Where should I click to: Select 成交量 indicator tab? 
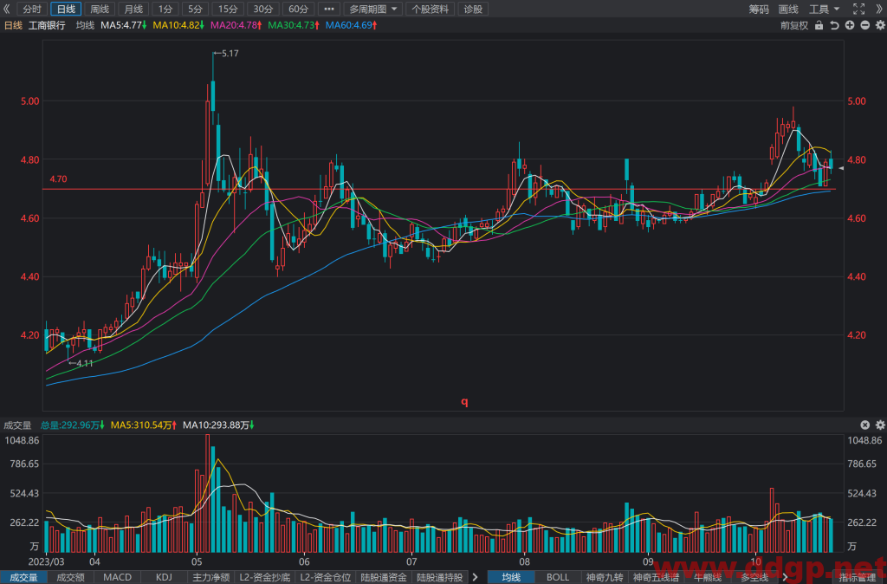tap(23, 577)
